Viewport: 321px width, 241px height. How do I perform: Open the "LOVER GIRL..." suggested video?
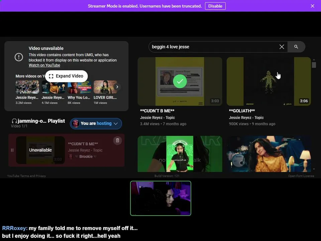tap(105, 87)
